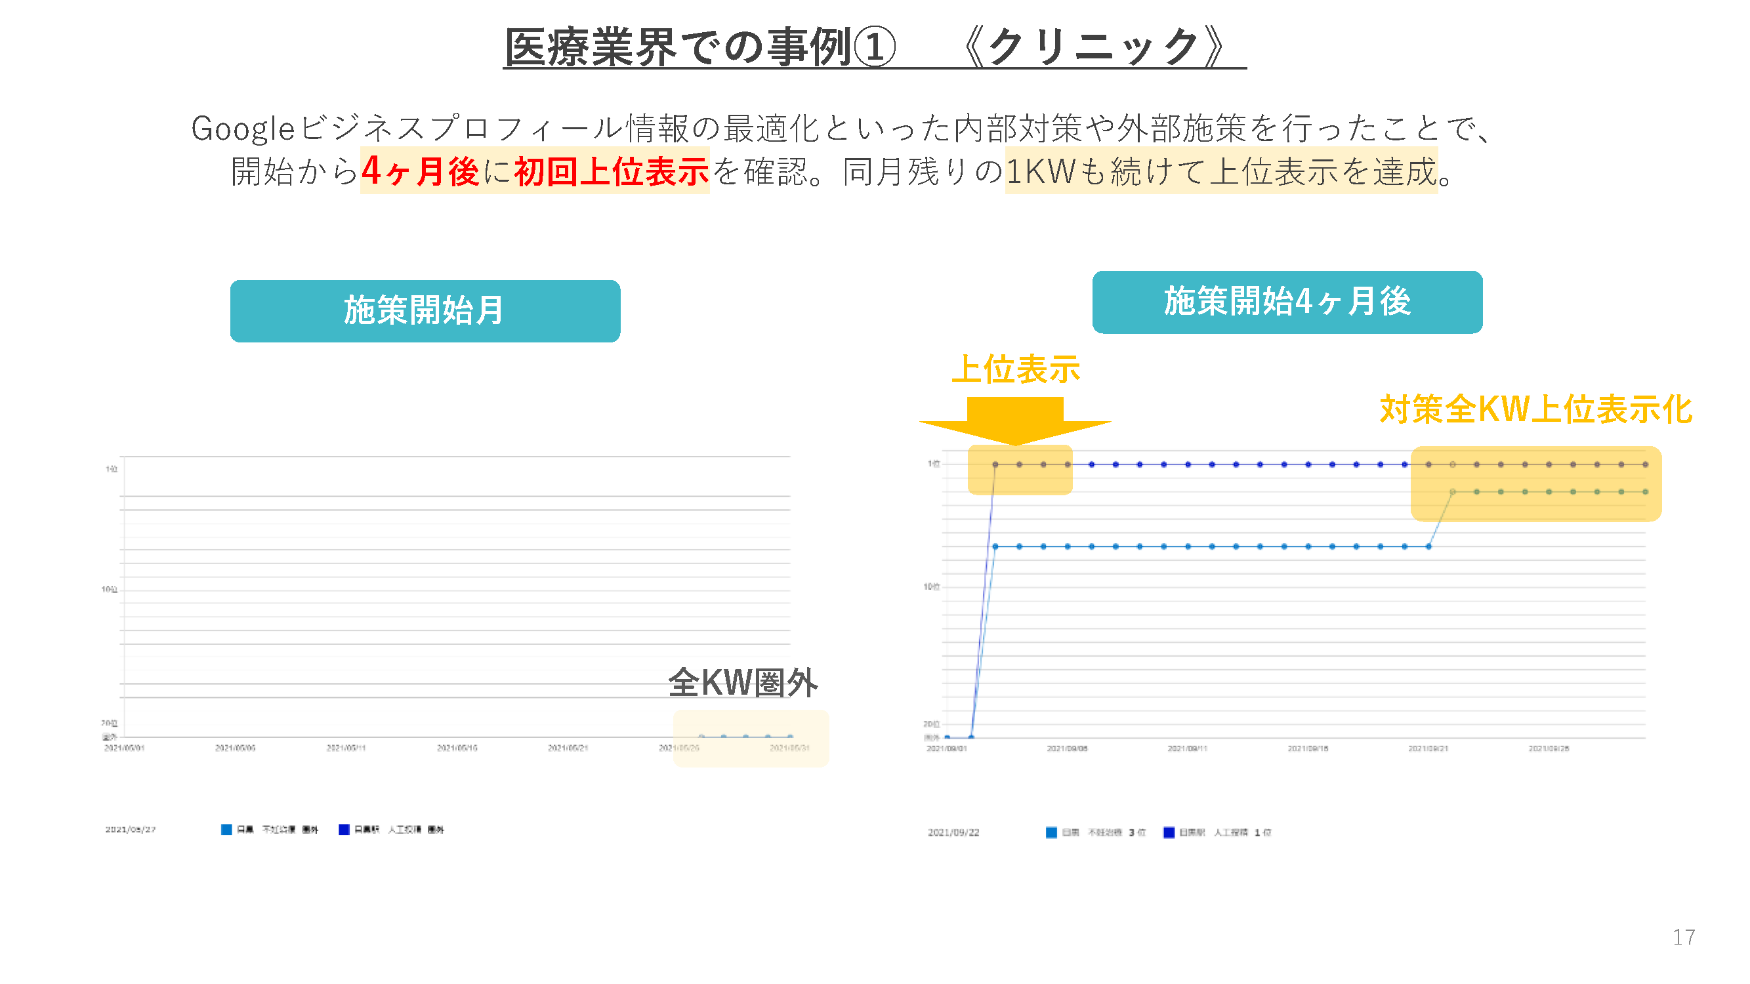The width and height of the screenshot is (1750, 984).
Task: Click the page number 17
Action: 1684,937
